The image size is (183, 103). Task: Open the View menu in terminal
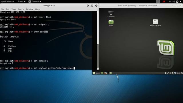click(13, 9)
